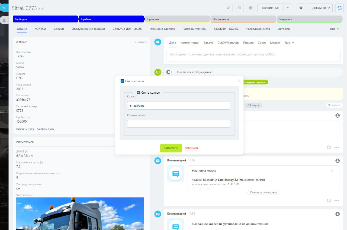
Task: Click the Гос. номер value а286мс77
Action: pos(23,100)
